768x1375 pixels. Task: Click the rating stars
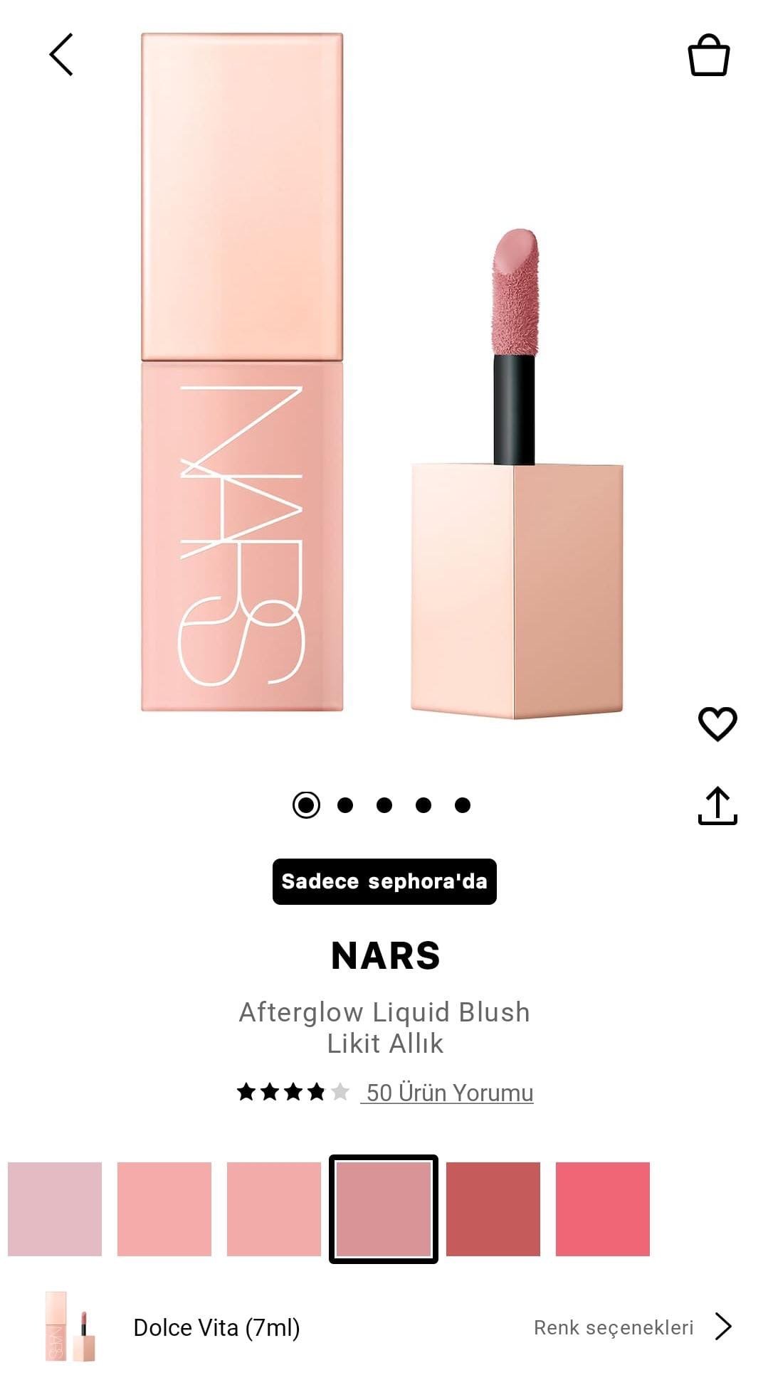tap(293, 1091)
